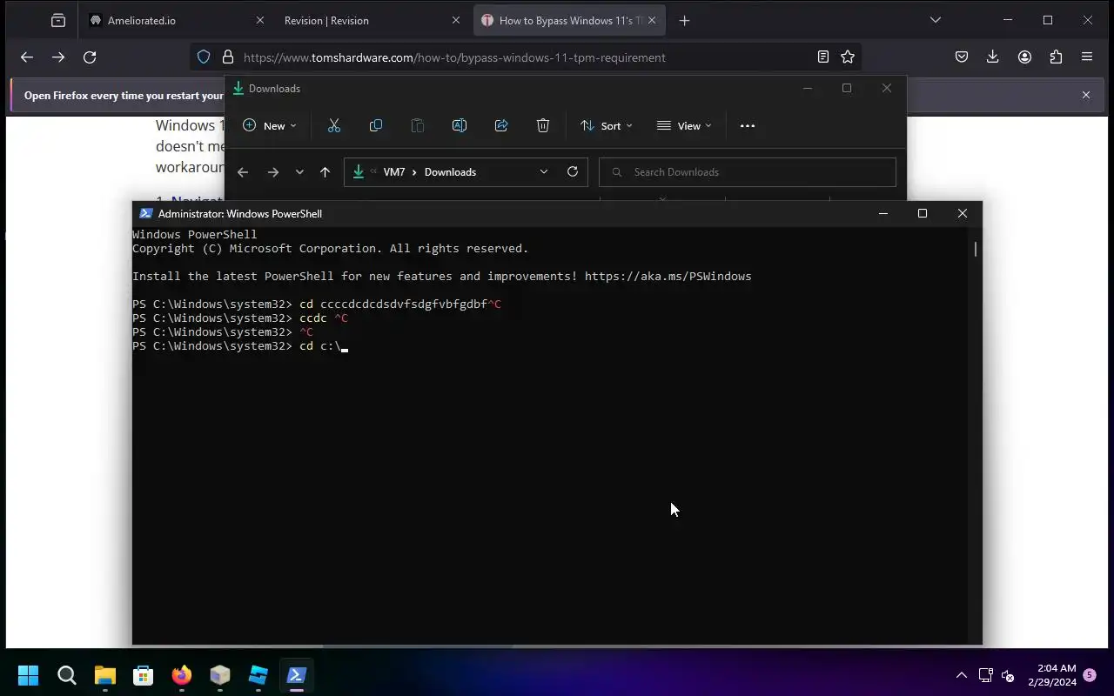Click PowerShell vertical scrollbar thumb
The height and width of the screenshot is (696, 1114).
975,249
